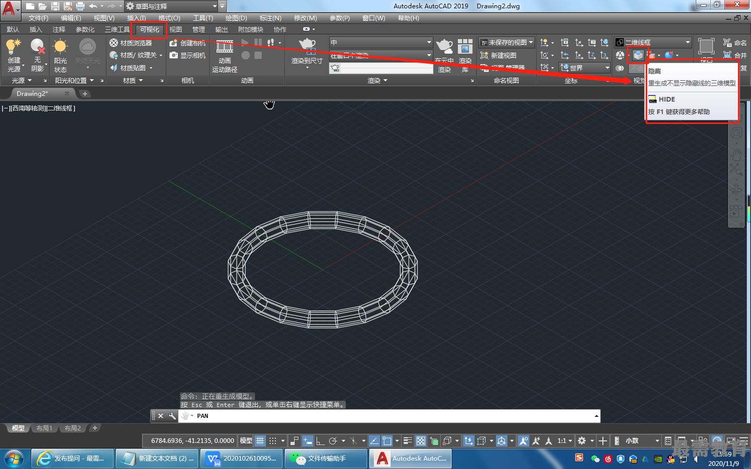Open the workspace dropdown 草图与注释
751x469 pixels.
pyautogui.click(x=171, y=6)
